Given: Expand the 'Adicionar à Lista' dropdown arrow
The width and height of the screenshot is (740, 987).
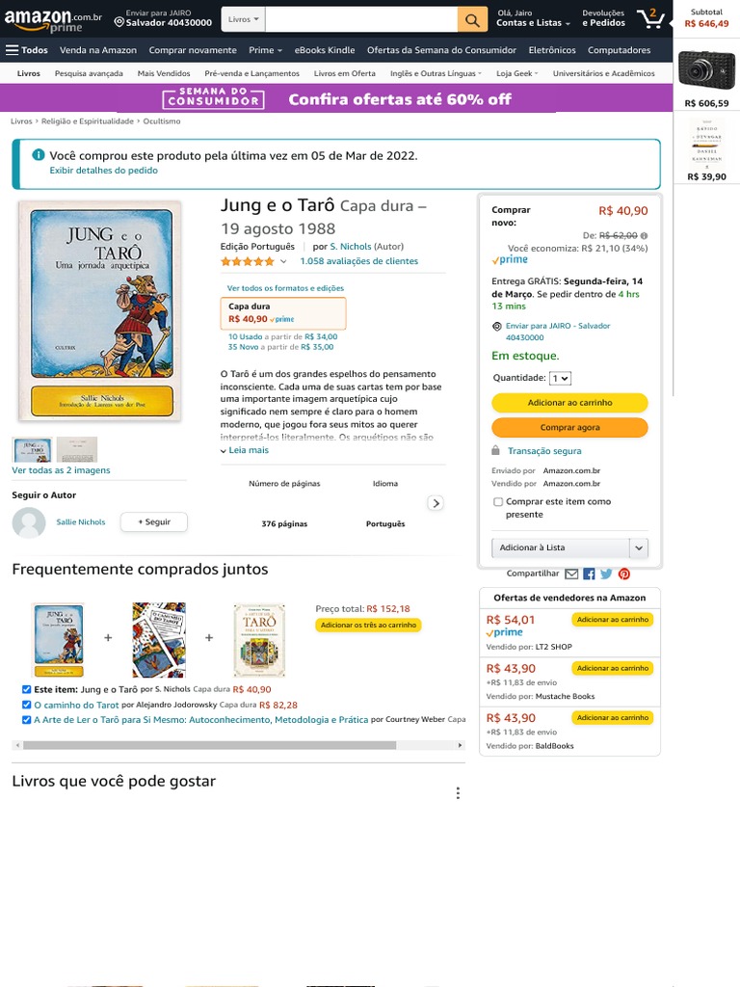Looking at the screenshot, I should click(x=638, y=547).
